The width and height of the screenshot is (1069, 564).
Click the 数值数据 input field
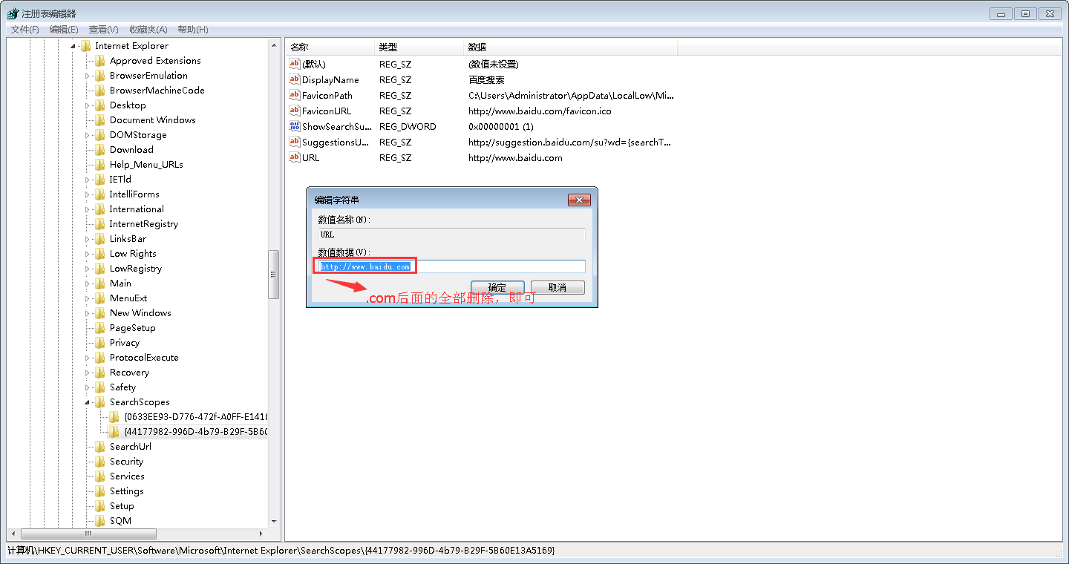pos(451,266)
